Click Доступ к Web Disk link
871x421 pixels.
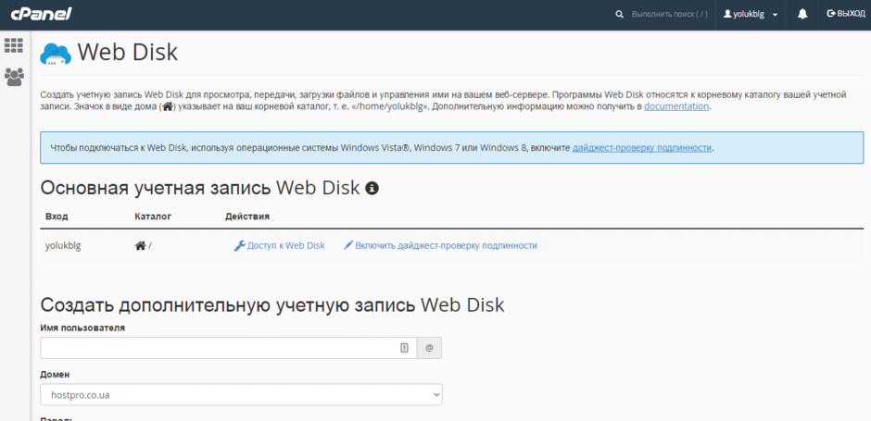286,246
